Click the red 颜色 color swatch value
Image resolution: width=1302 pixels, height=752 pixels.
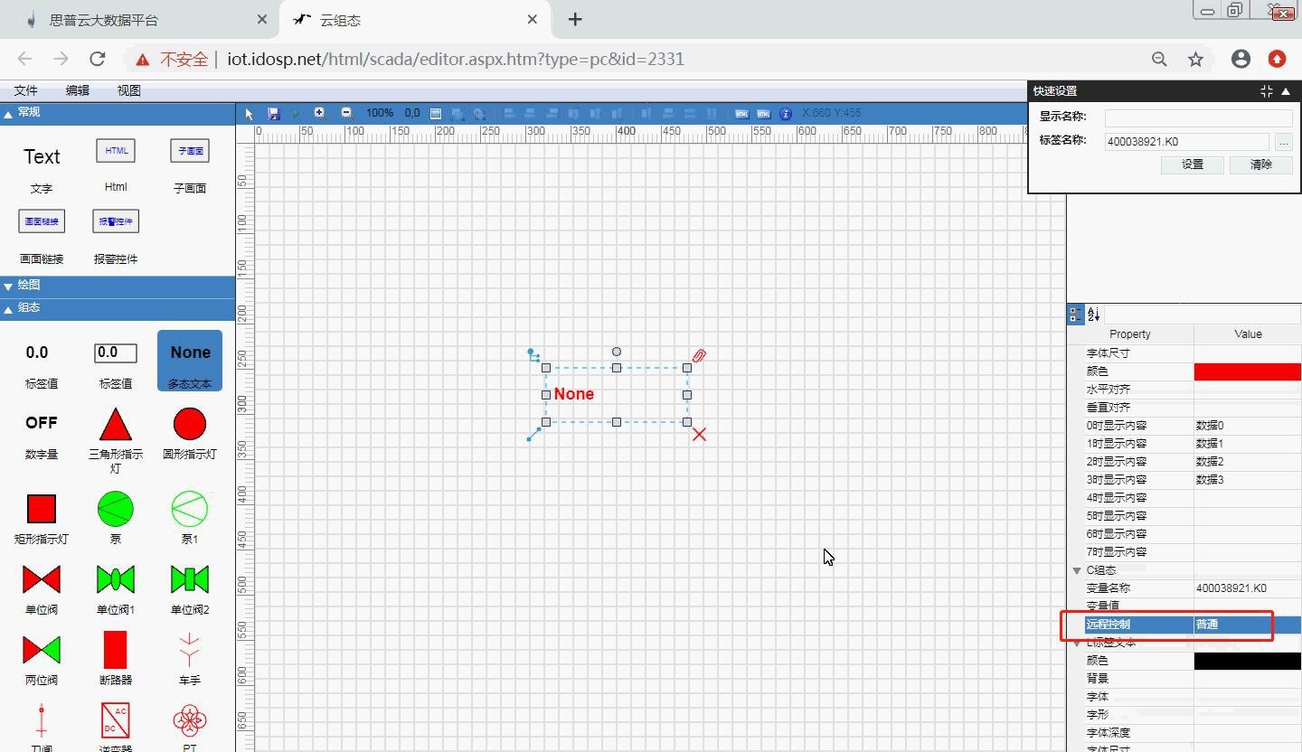click(1247, 371)
